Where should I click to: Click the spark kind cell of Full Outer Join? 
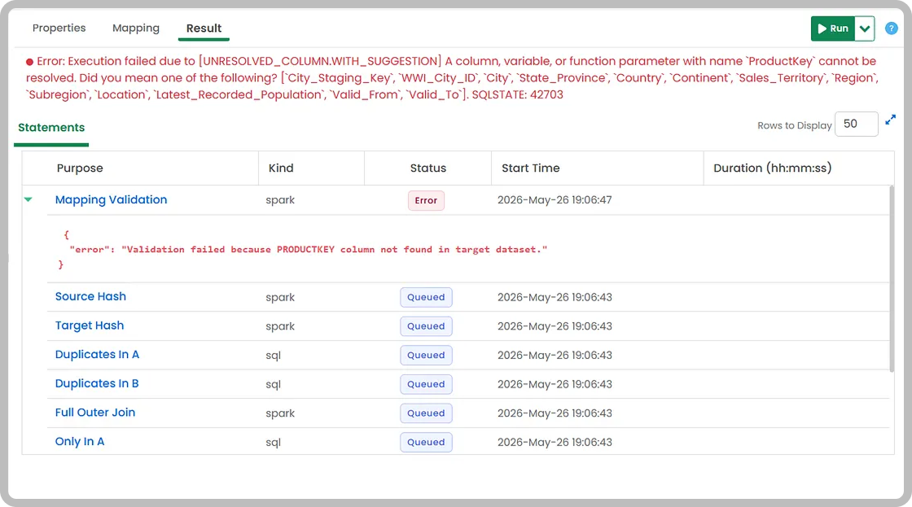pos(280,413)
